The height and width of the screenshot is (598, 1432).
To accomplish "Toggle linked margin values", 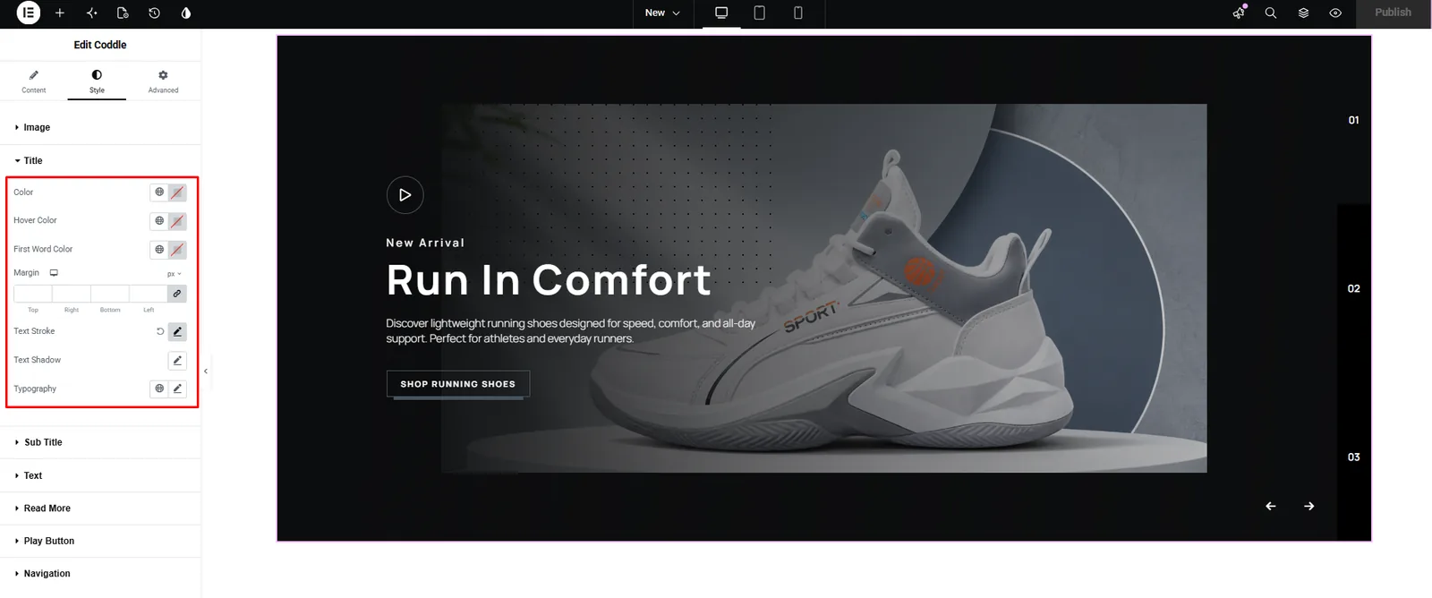I will pyautogui.click(x=177, y=294).
